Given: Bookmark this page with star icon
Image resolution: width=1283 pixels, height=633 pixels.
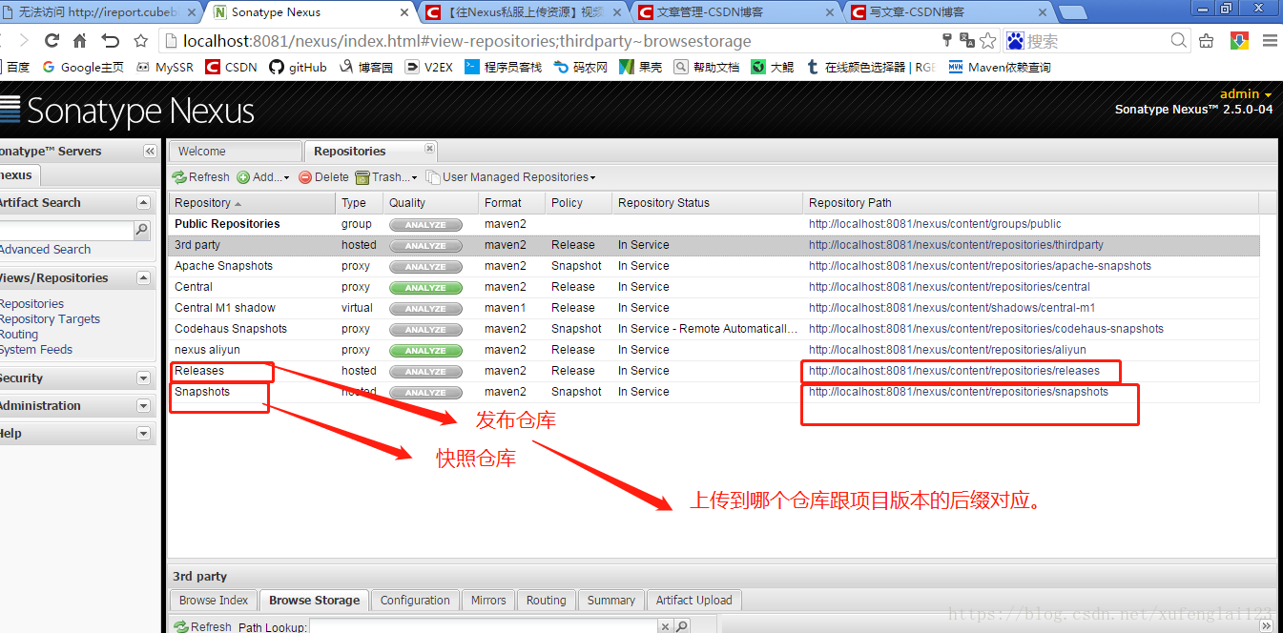Looking at the screenshot, I should click(x=988, y=41).
